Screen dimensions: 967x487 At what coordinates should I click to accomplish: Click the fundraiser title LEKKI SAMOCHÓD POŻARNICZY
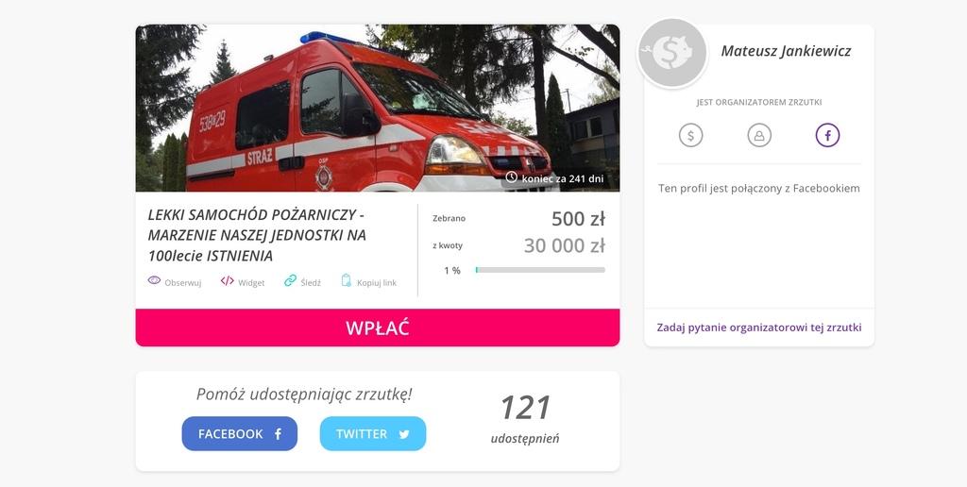(x=257, y=235)
